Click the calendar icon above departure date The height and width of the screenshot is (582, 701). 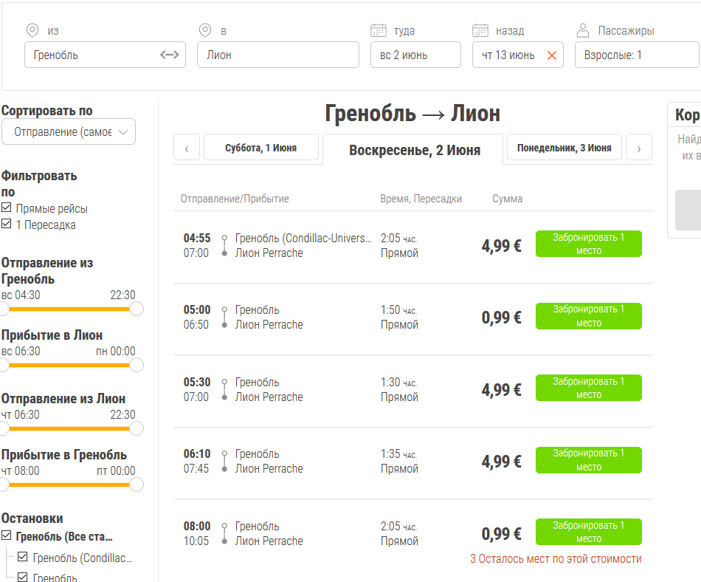pyautogui.click(x=379, y=30)
